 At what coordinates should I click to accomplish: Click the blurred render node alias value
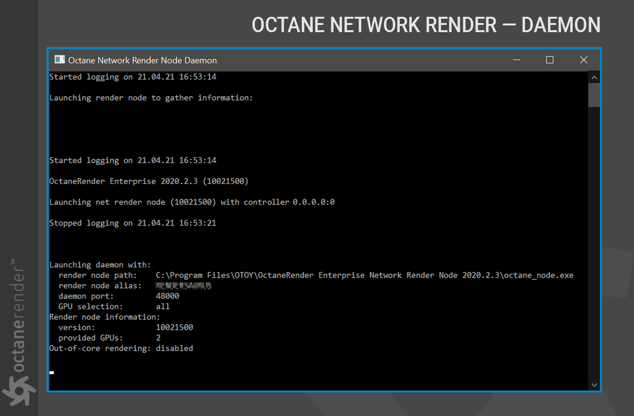pyautogui.click(x=183, y=286)
